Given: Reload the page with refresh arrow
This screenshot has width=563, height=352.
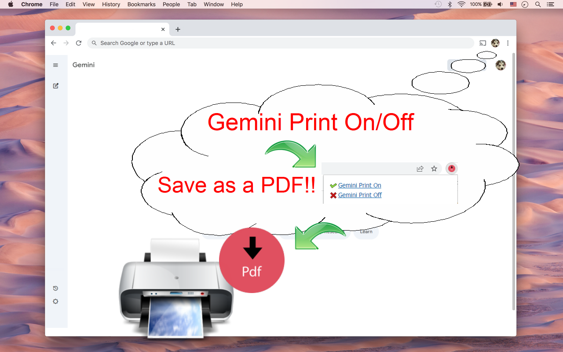Looking at the screenshot, I should pyautogui.click(x=78, y=43).
